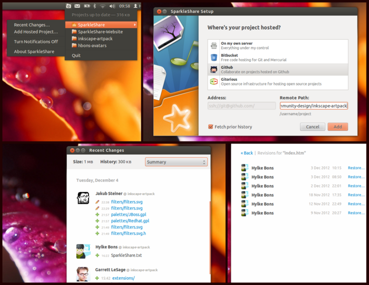
Task: Restore the 3 Dec 2012 10:15 revision
Action: [x=356, y=168]
